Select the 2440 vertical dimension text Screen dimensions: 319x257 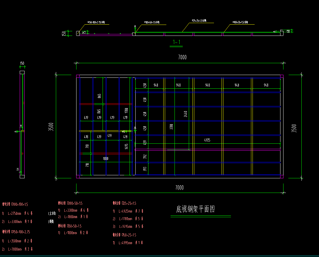coord(186,114)
